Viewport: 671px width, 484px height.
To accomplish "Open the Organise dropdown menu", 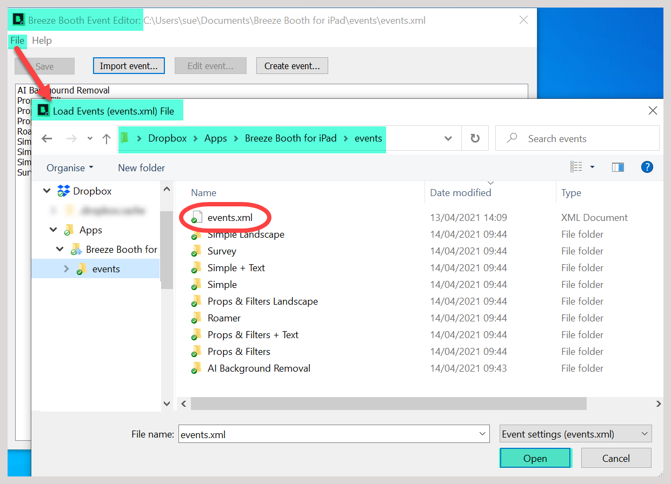I will pyautogui.click(x=70, y=168).
